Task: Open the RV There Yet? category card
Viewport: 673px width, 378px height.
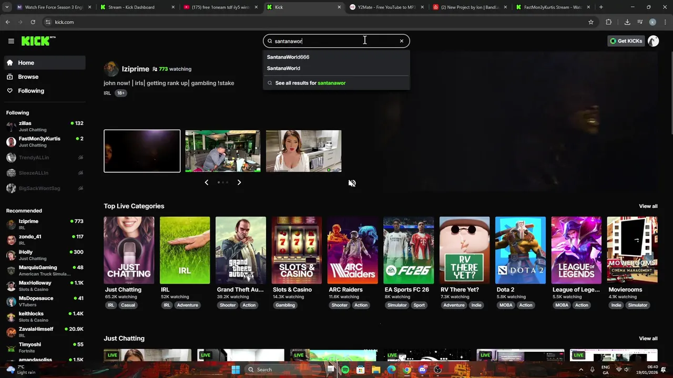Action: (x=464, y=250)
